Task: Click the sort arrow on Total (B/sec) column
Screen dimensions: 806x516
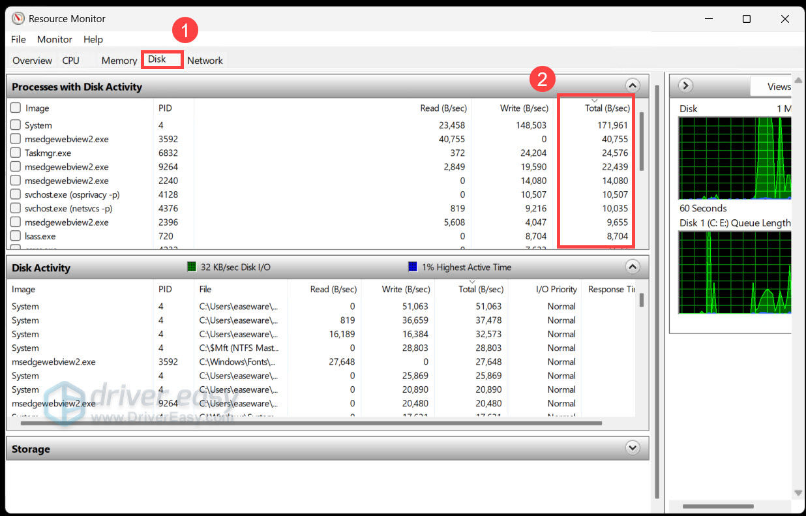Action: [x=595, y=101]
